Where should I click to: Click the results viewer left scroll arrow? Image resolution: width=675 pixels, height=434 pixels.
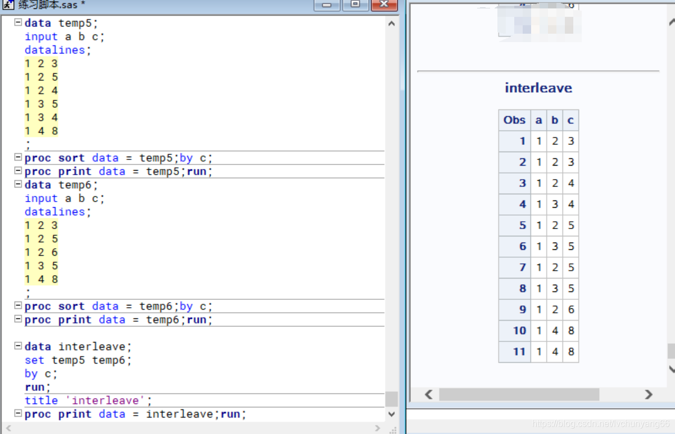click(428, 394)
